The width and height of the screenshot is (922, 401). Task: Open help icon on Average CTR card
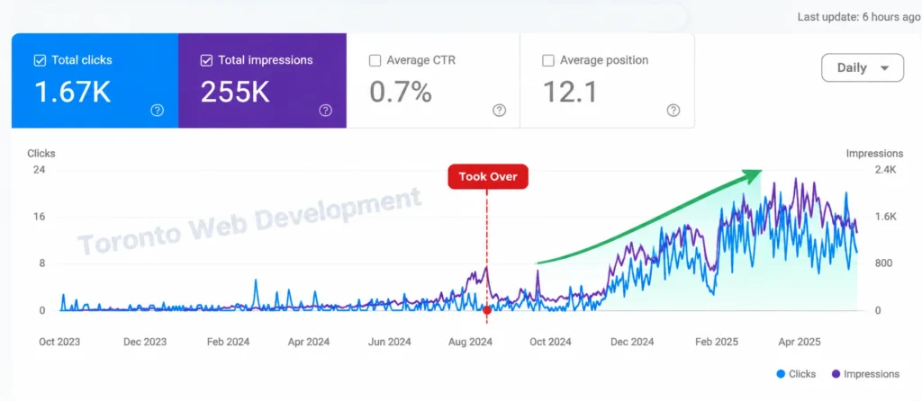(499, 110)
